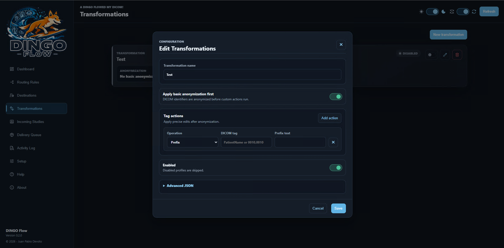Open Help page
The image size is (504, 248).
point(37,174)
